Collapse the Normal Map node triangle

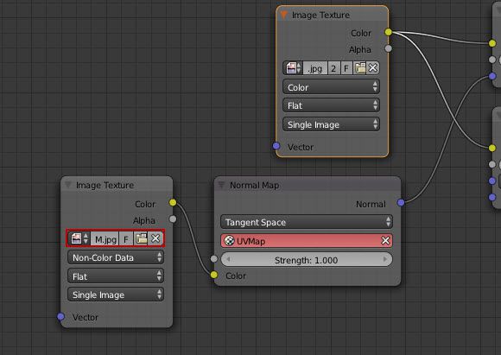click(221, 185)
